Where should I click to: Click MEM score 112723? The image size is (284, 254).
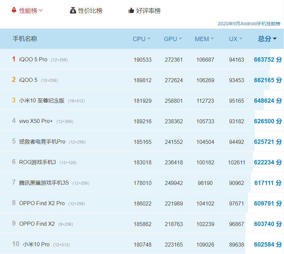[x=205, y=101]
